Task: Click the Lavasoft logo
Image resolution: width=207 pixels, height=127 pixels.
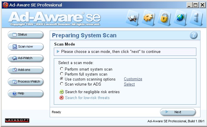Action: (x=17, y=120)
